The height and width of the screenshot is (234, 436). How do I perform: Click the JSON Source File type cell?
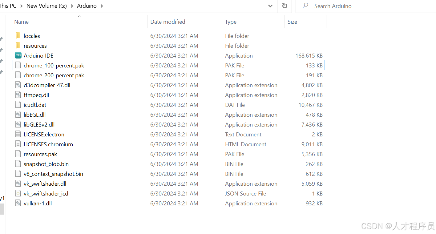[245, 194]
